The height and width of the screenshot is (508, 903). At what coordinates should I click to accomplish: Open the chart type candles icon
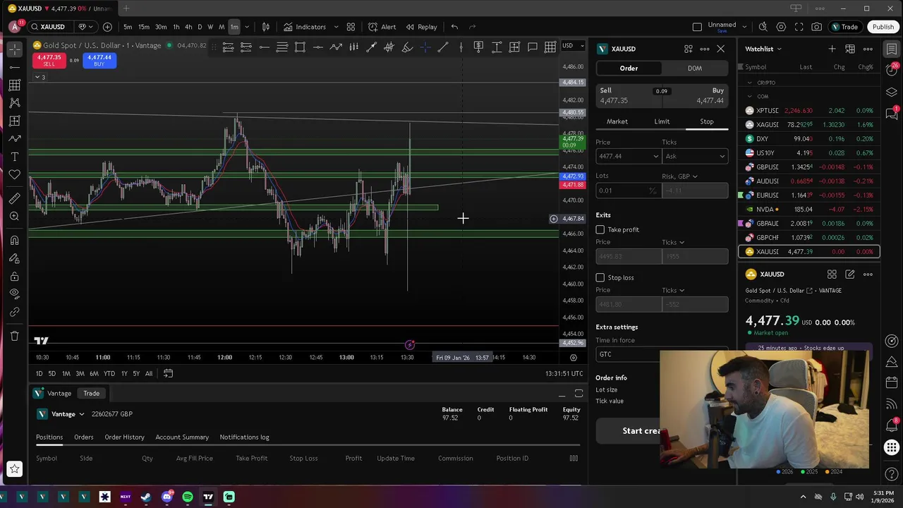pyautogui.click(x=266, y=27)
